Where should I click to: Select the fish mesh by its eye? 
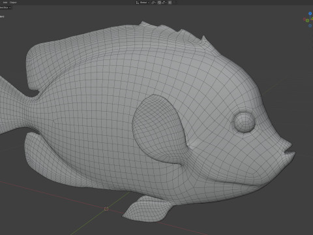pos(245,122)
